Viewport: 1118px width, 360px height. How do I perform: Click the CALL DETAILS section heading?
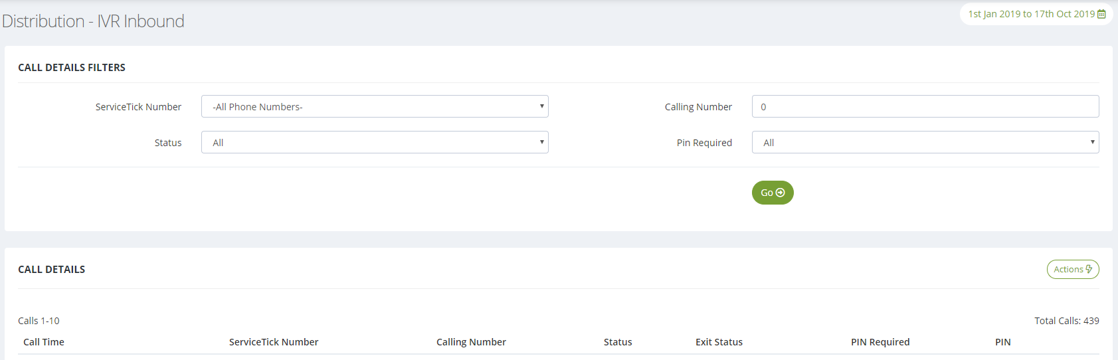pos(52,270)
